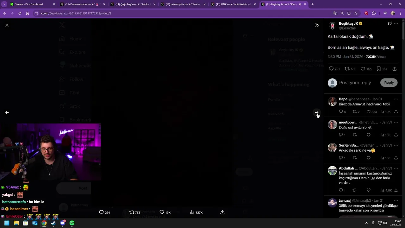Open the more options menu on the Beşiktaş post
The height and width of the screenshot is (228, 405).
point(396,24)
